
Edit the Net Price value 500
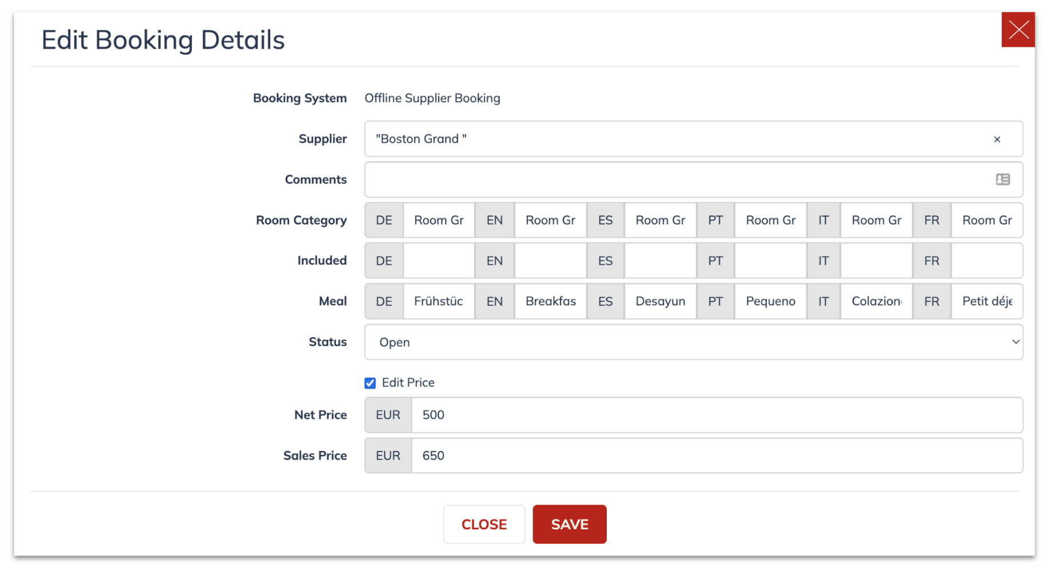tap(717, 415)
